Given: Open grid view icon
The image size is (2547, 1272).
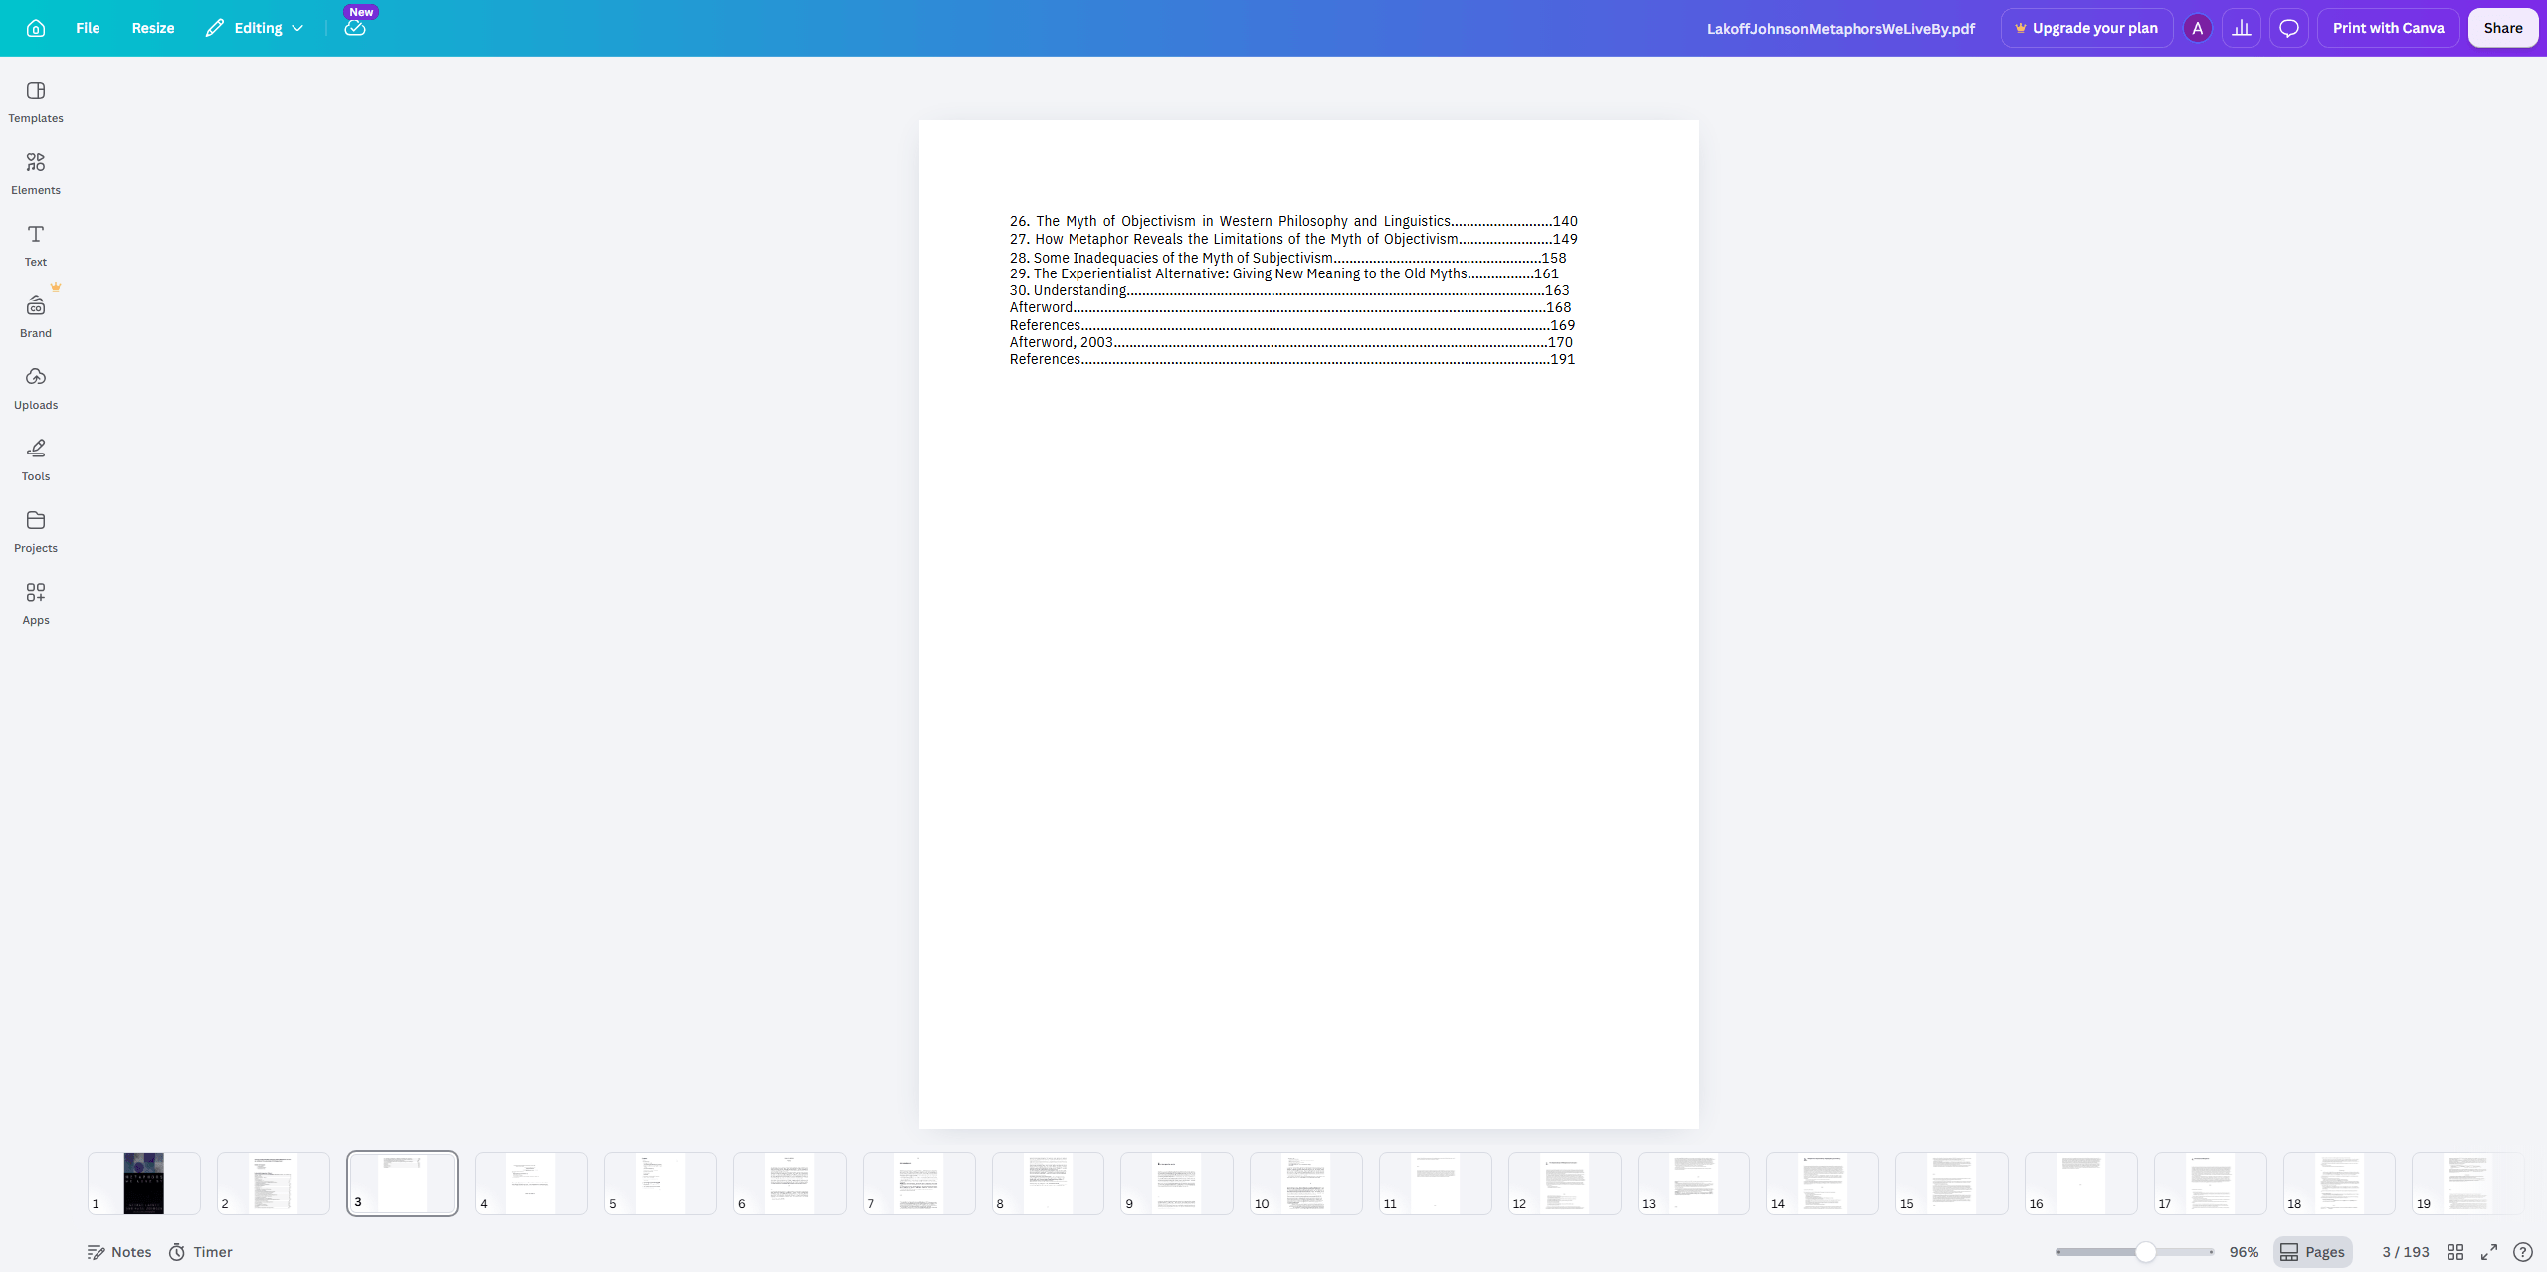Looking at the screenshot, I should coord(2455,1252).
